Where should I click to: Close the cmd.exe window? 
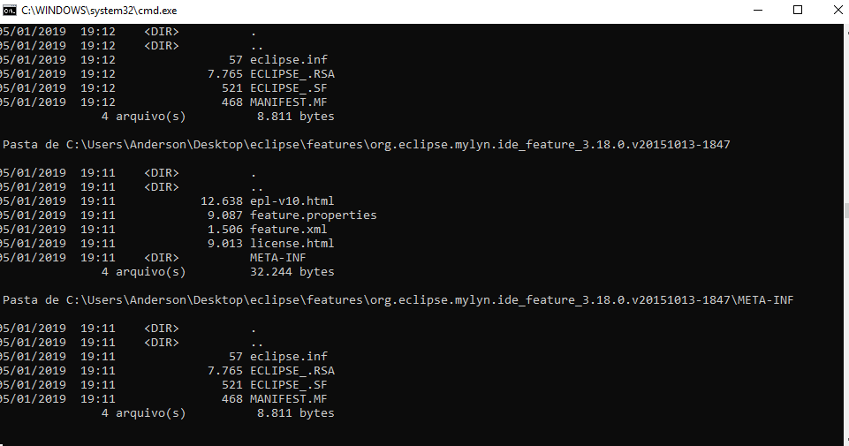click(x=837, y=11)
